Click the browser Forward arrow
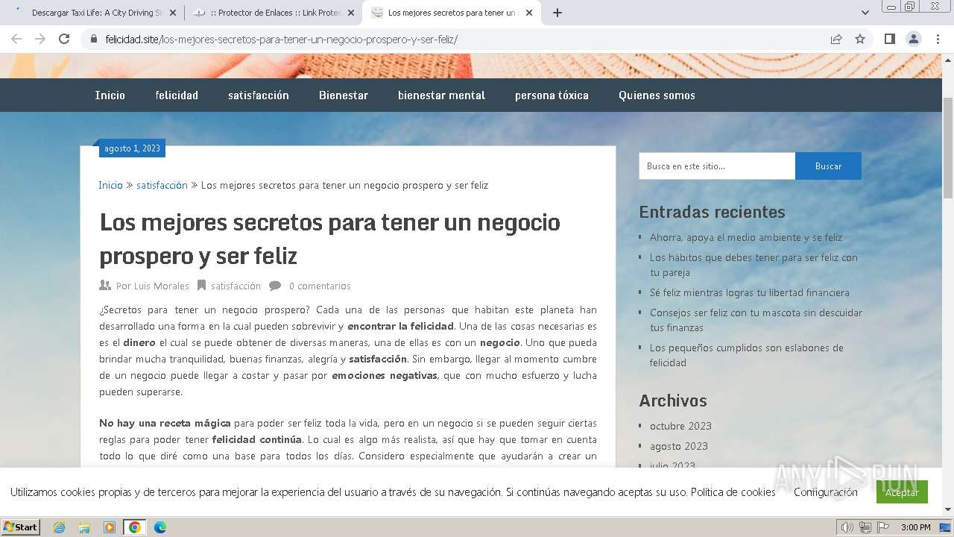Image resolution: width=954 pixels, height=537 pixels. (x=40, y=39)
